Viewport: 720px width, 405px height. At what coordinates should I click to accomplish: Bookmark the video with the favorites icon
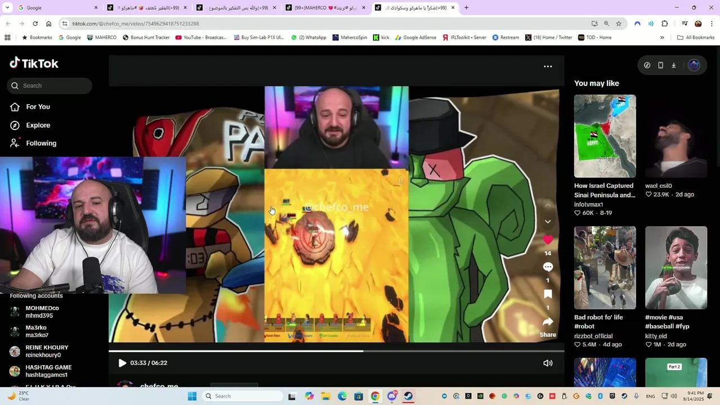point(548,294)
